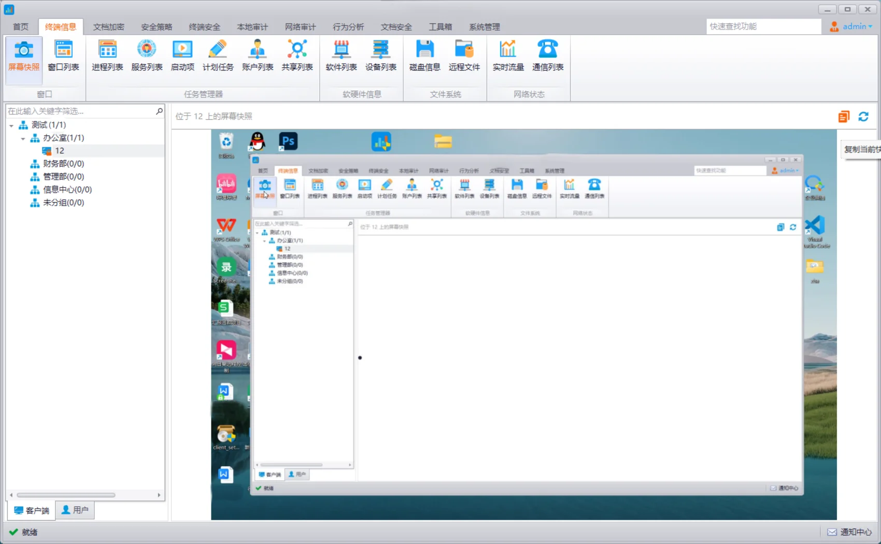The height and width of the screenshot is (544, 881).
Task: View 启动项 startup items
Action: point(182,56)
